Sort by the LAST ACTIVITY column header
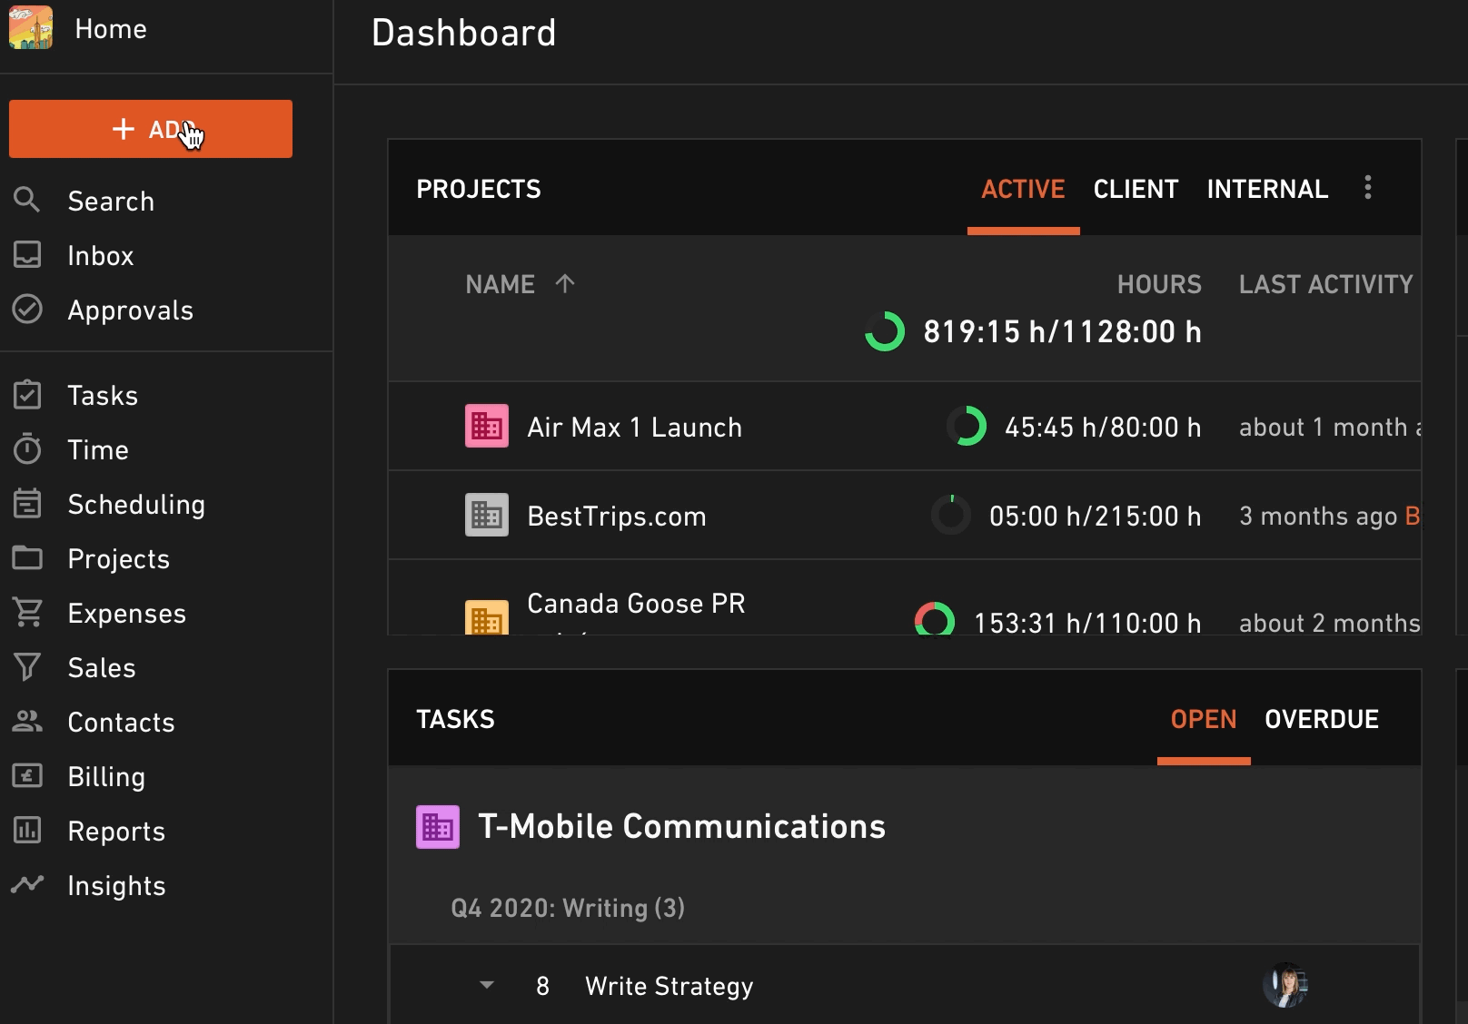Screen dimensions: 1468x1024 pos(1326,284)
